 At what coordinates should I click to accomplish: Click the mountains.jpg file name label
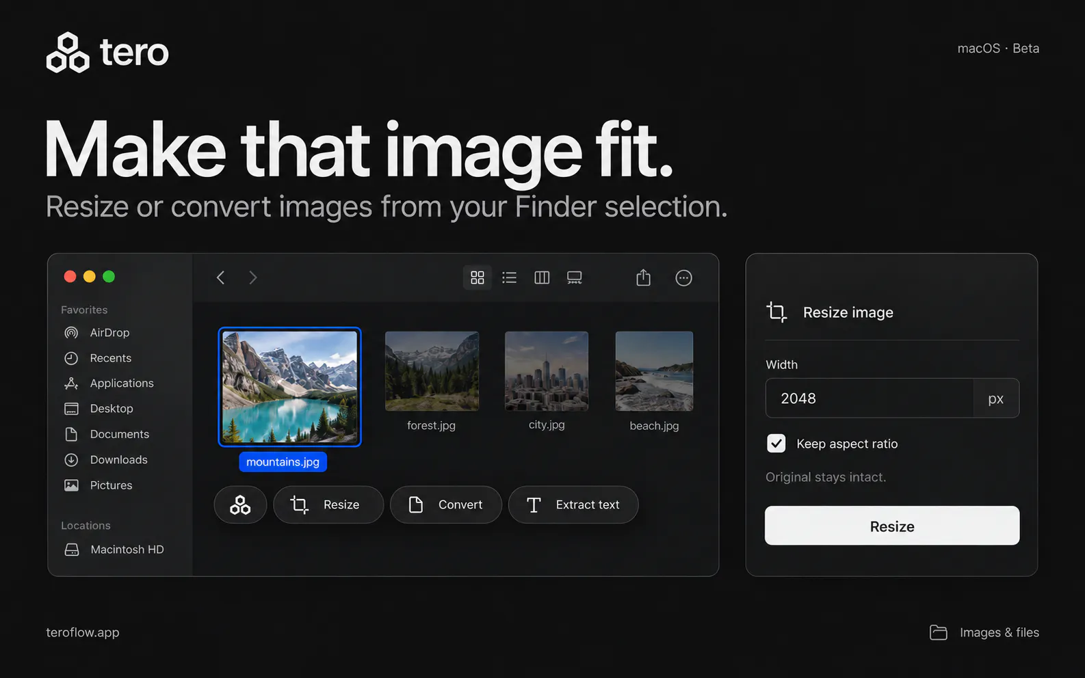click(x=283, y=462)
